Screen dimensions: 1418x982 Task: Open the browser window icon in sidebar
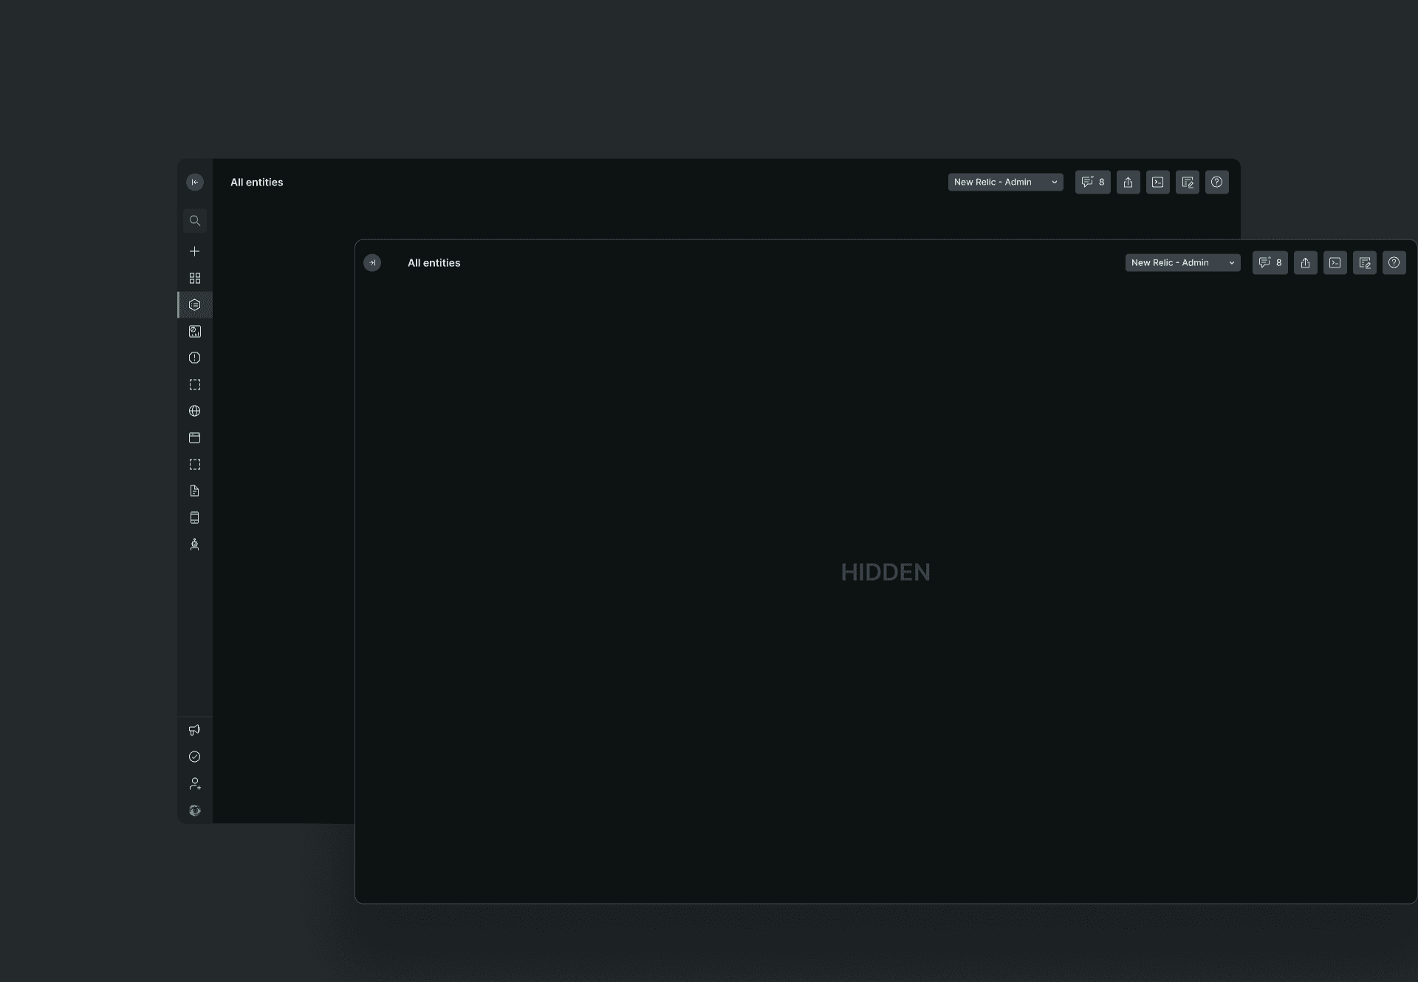tap(195, 438)
